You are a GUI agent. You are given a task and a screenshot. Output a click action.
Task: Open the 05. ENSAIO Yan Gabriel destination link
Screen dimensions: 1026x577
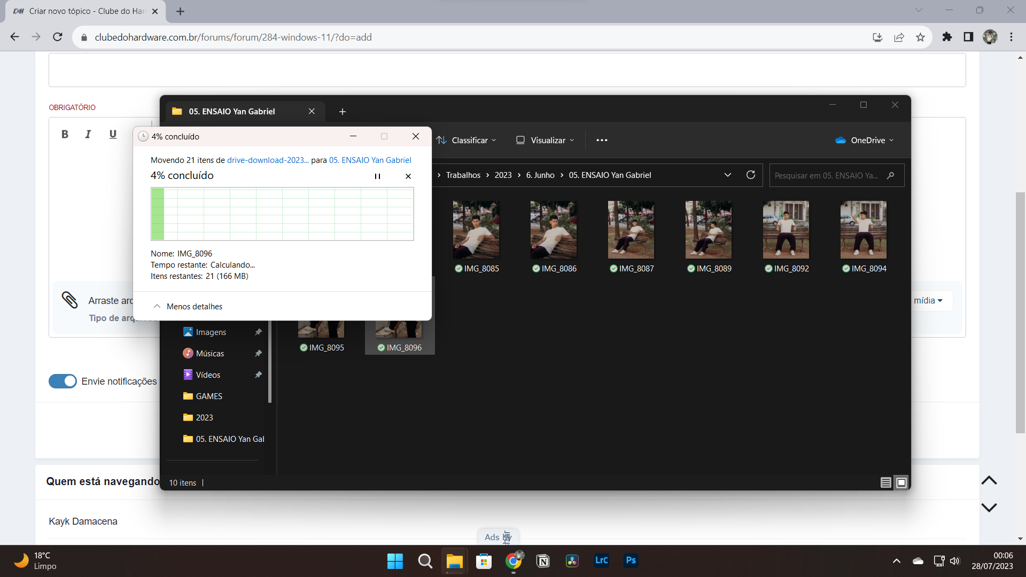pyautogui.click(x=370, y=160)
